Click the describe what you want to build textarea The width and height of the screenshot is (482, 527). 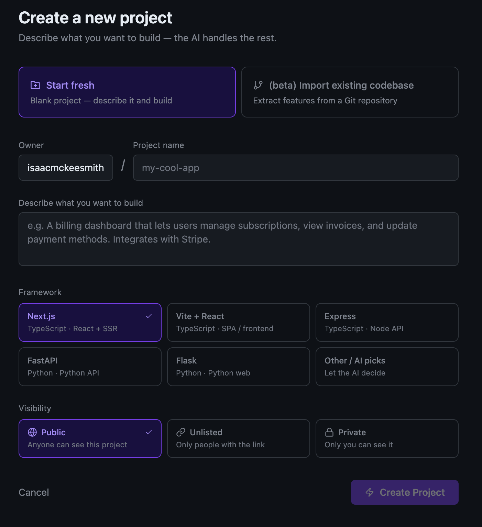tap(238, 239)
